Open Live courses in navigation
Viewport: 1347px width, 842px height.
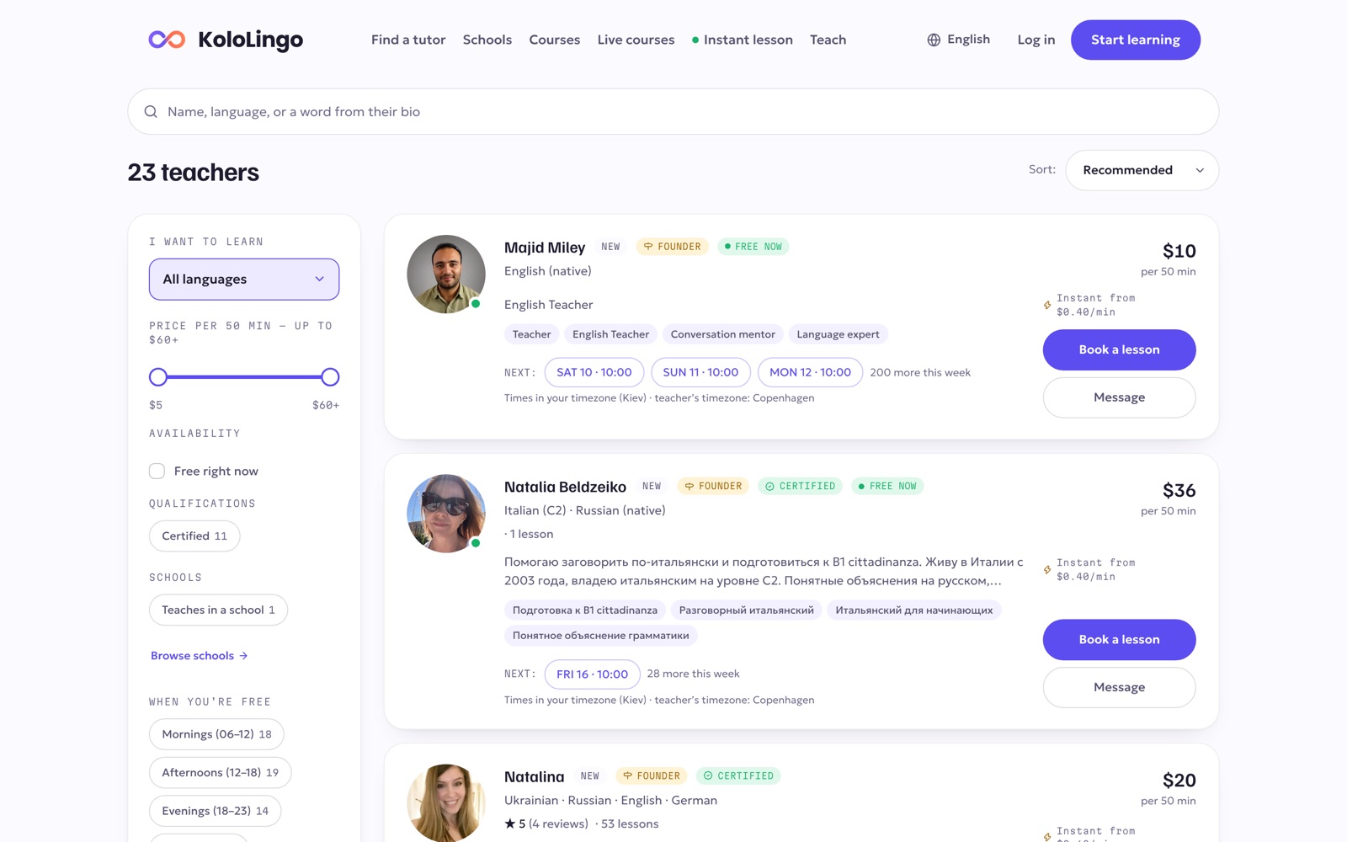coord(636,40)
